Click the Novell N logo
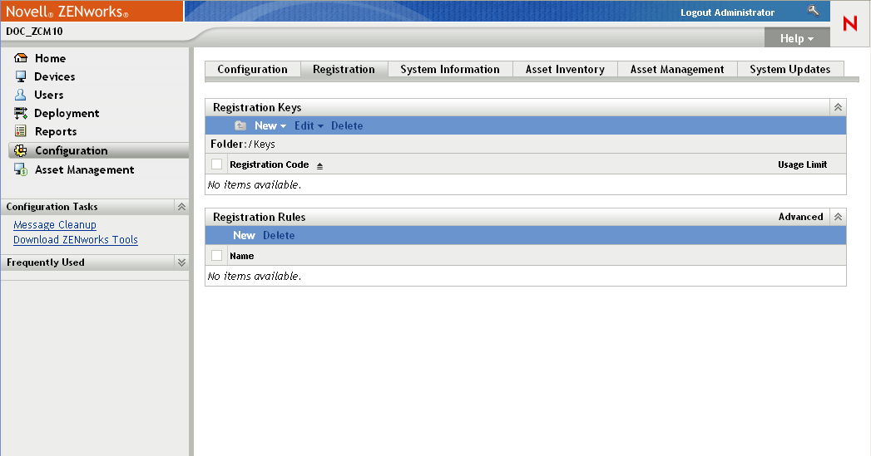 pyautogui.click(x=850, y=23)
